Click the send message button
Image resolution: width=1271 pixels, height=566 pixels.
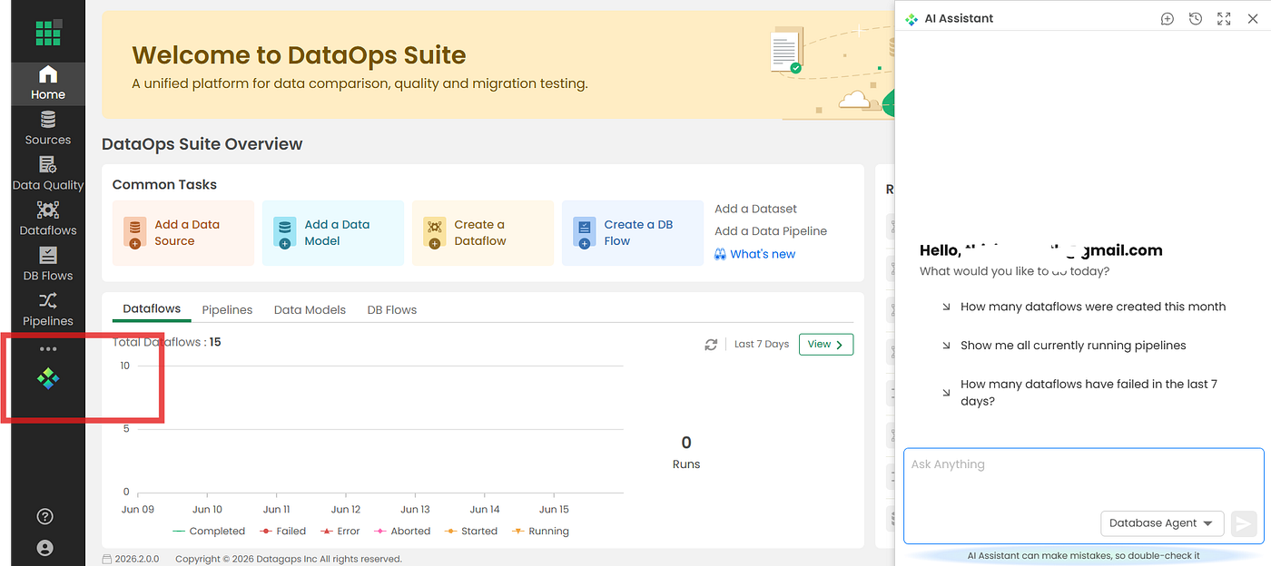(1244, 523)
